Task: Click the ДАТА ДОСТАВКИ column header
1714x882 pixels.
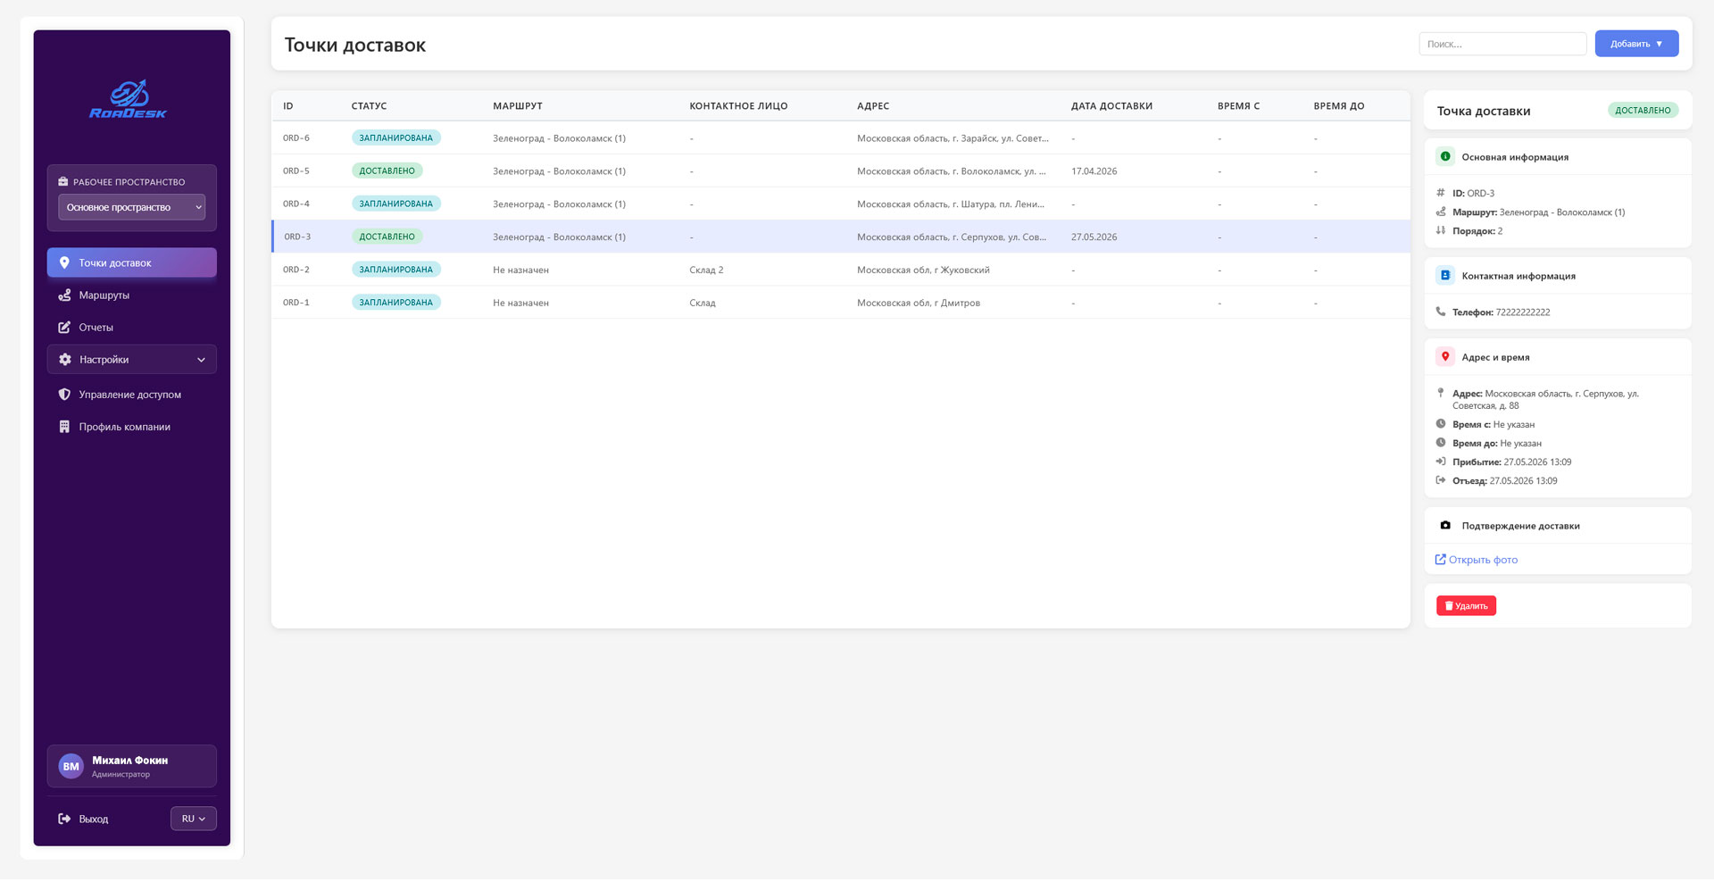Action: click(x=1111, y=106)
